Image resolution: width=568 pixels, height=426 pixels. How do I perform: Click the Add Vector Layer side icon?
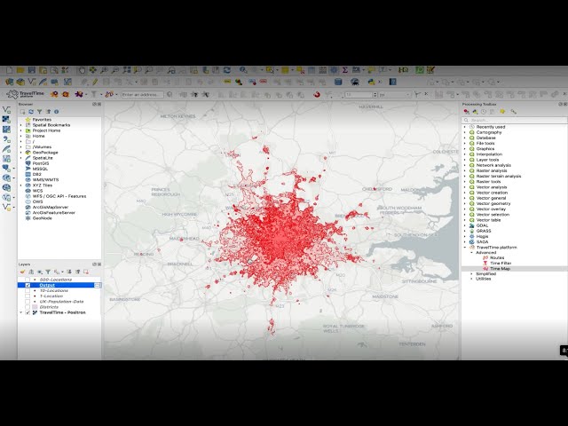coord(6,109)
